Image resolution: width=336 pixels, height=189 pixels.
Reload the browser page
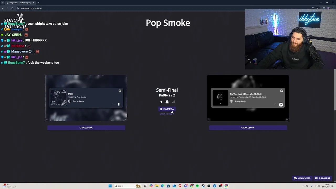point(12,8)
